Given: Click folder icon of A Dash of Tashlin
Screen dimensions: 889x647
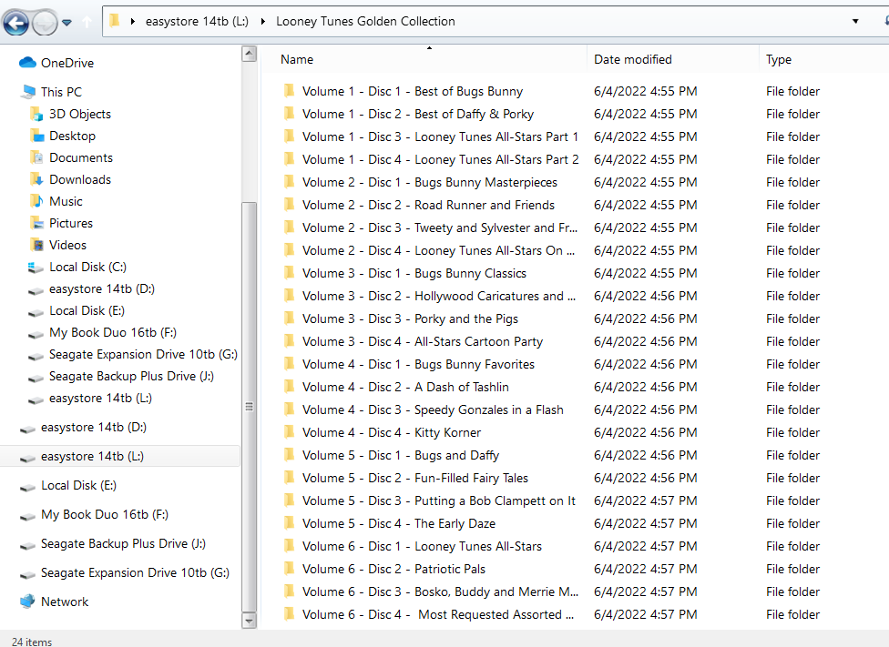Looking at the screenshot, I should pos(289,386).
